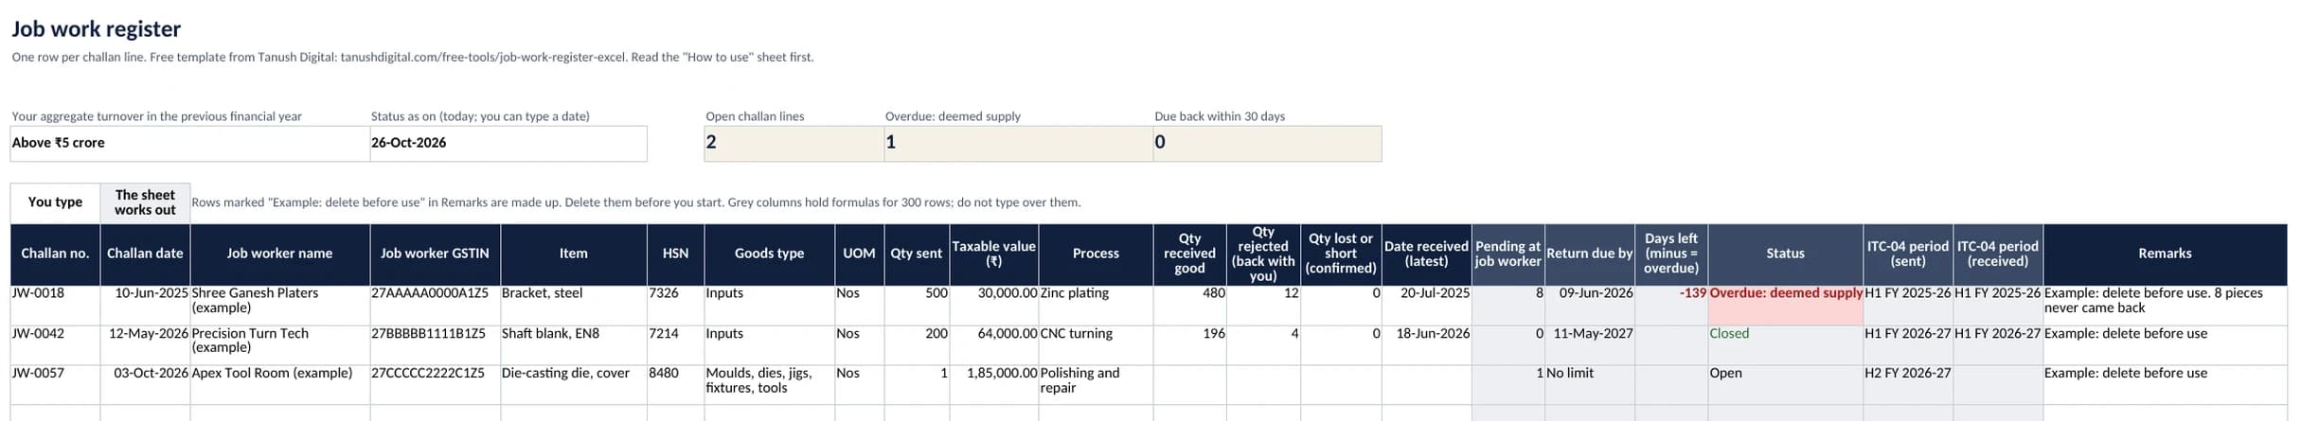Select the Job worker GSTIN header
Screen dimensions: 2301x421
(436, 254)
